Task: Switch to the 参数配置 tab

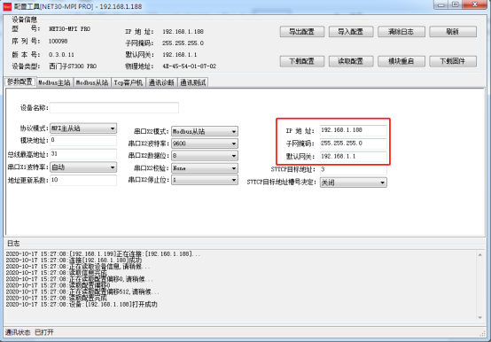Action: coord(20,82)
